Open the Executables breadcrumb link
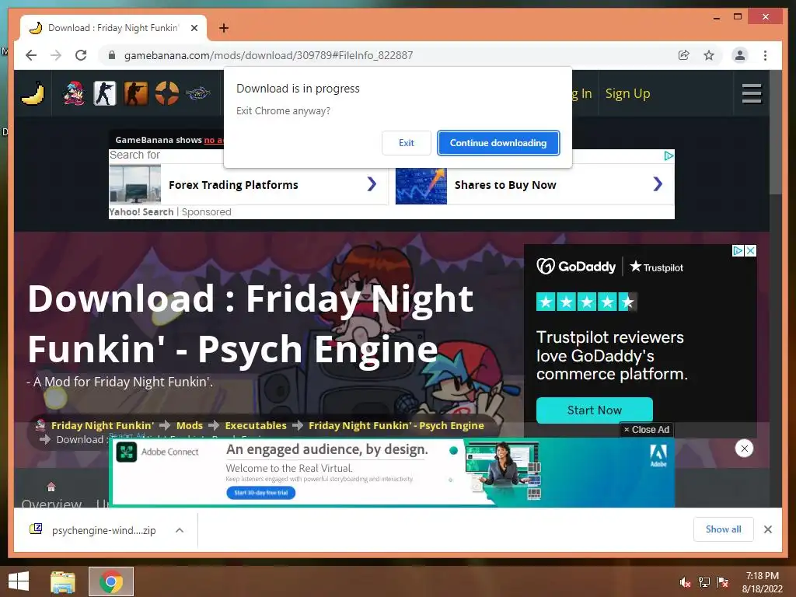This screenshot has height=597, width=796. pos(255,425)
